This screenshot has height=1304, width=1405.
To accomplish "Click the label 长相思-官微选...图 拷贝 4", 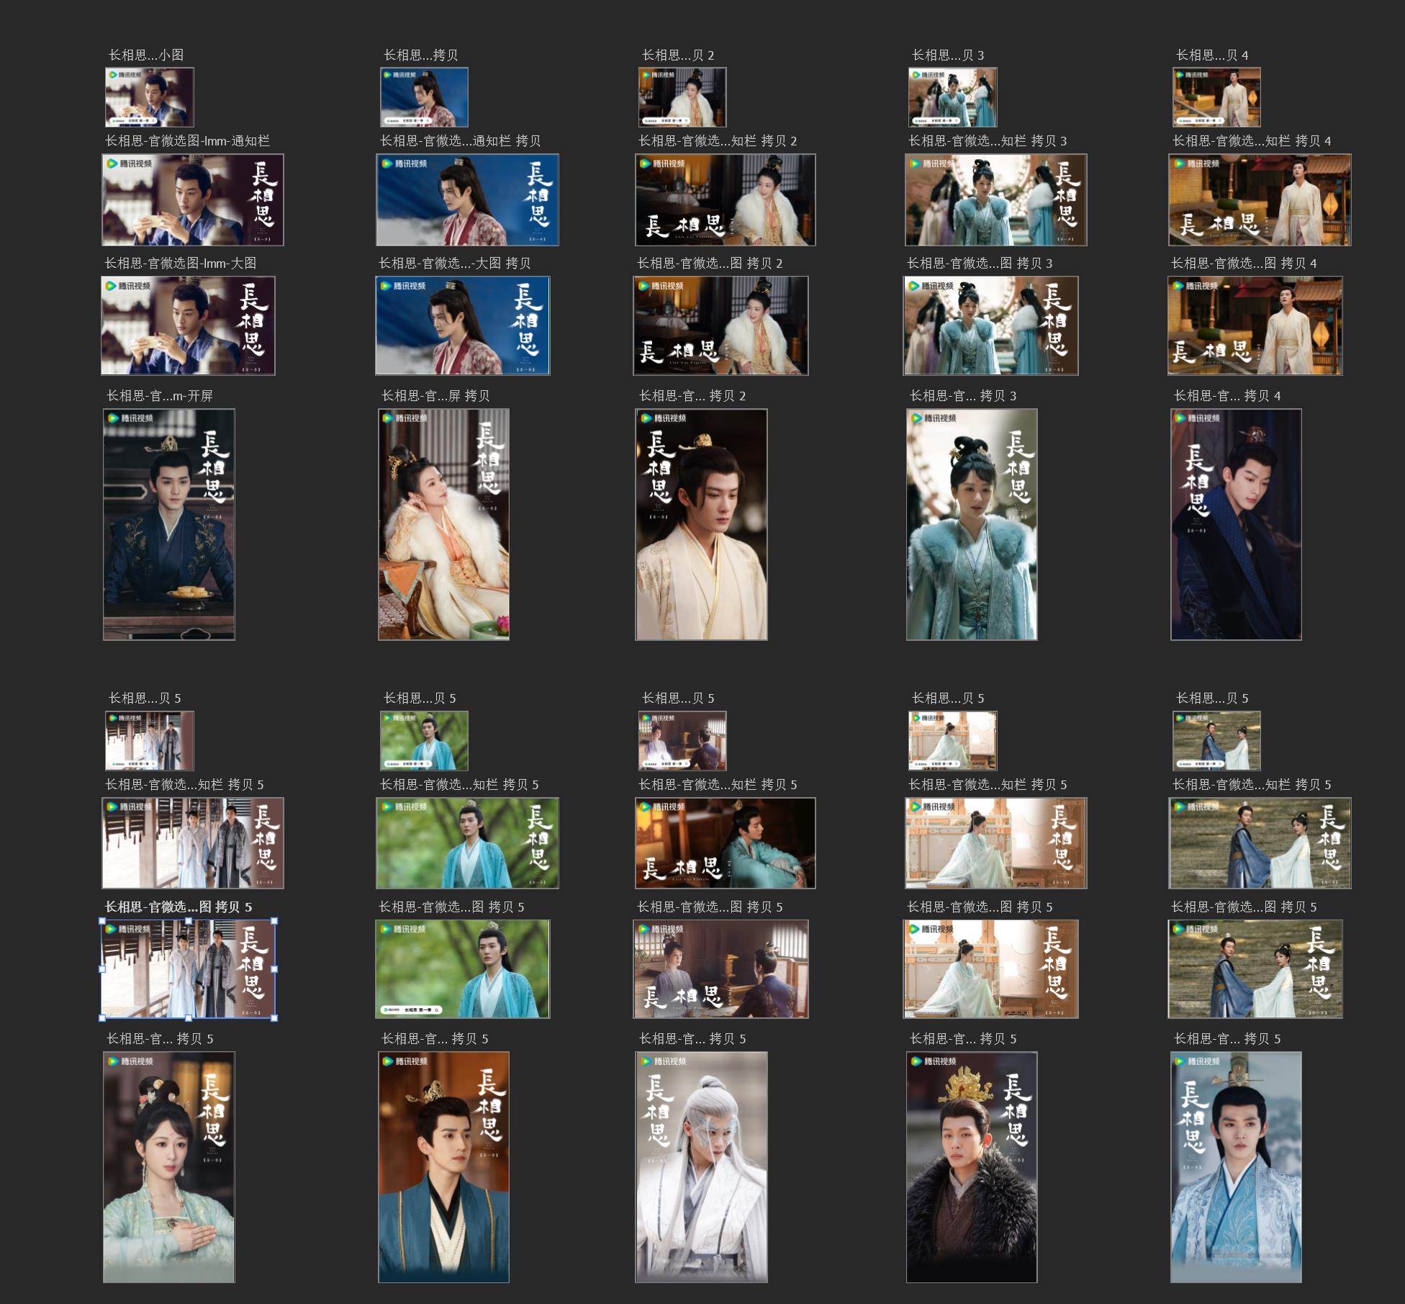I will (x=1244, y=264).
